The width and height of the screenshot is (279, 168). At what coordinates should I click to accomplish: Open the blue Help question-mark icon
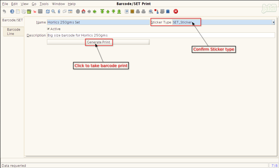pyautogui.click(x=12, y=11)
